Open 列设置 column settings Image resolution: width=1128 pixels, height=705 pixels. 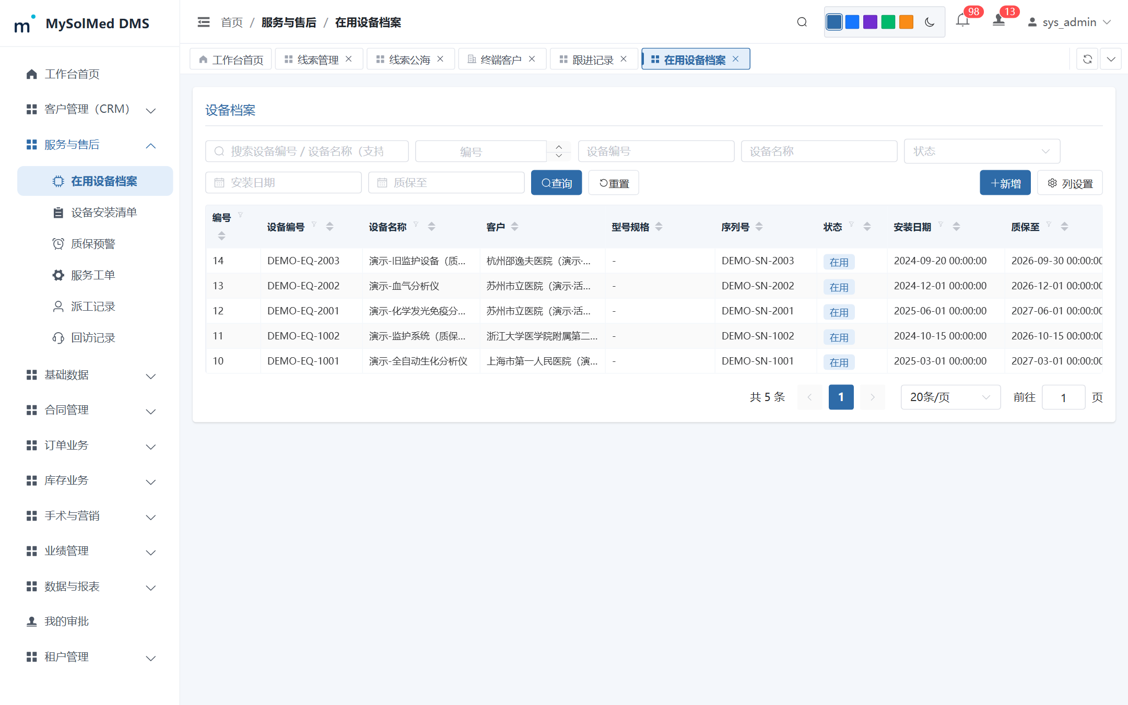(1070, 183)
